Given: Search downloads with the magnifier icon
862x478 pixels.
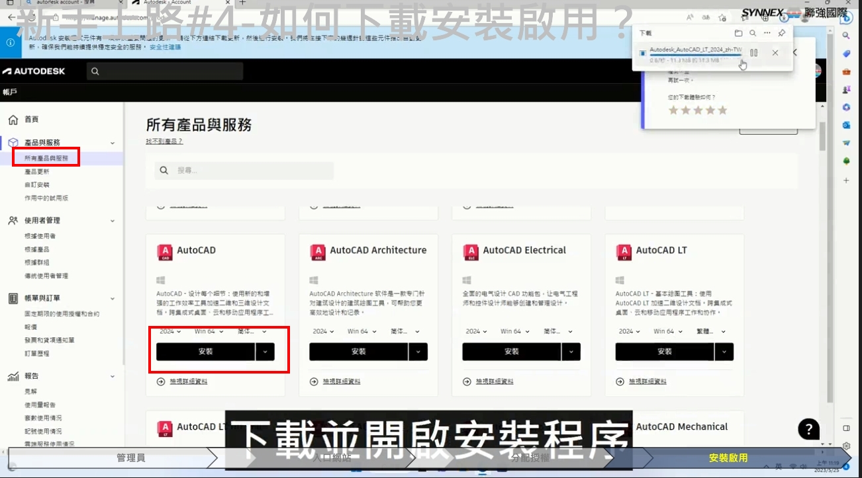Looking at the screenshot, I should click(x=753, y=33).
